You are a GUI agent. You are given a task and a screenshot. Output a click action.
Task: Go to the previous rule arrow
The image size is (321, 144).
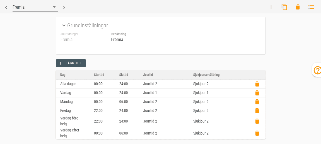pos(6,8)
